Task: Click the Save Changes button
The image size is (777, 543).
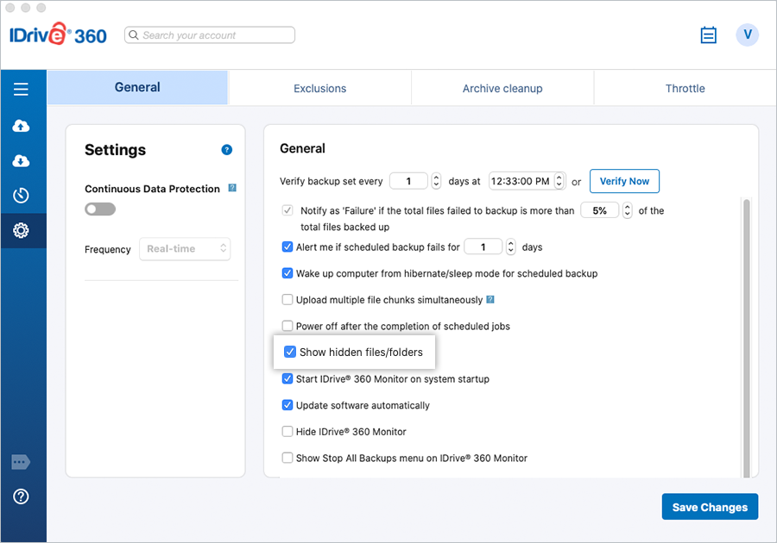Action: pyautogui.click(x=710, y=507)
